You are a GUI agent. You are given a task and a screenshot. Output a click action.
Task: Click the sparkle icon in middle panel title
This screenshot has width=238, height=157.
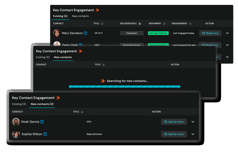[81, 51]
